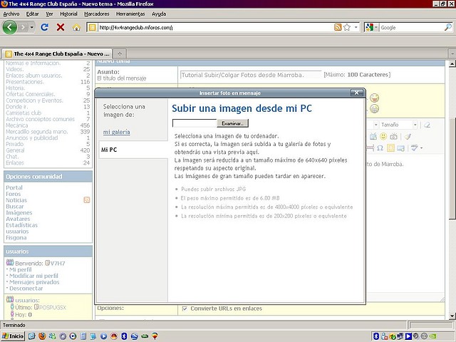
Task: Click the page scrollbar up arrow
Action: [452, 64]
